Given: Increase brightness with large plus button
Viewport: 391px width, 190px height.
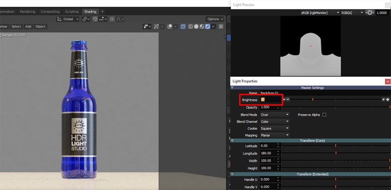Looking at the screenshot, I should click(x=388, y=99).
